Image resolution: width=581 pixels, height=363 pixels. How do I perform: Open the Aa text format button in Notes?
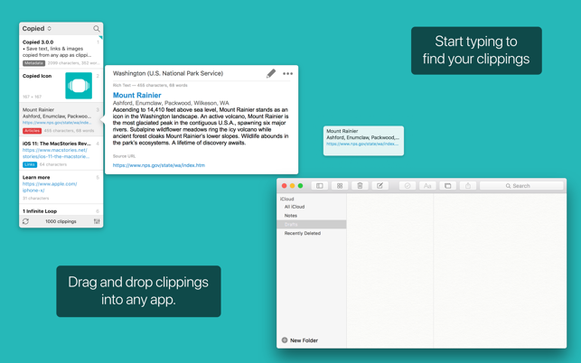tap(427, 186)
